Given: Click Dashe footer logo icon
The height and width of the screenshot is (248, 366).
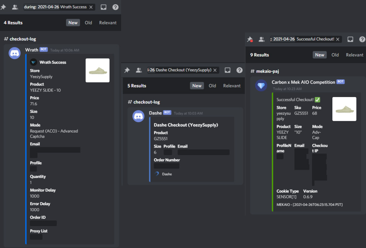Looking at the screenshot, I should point(157,174).
